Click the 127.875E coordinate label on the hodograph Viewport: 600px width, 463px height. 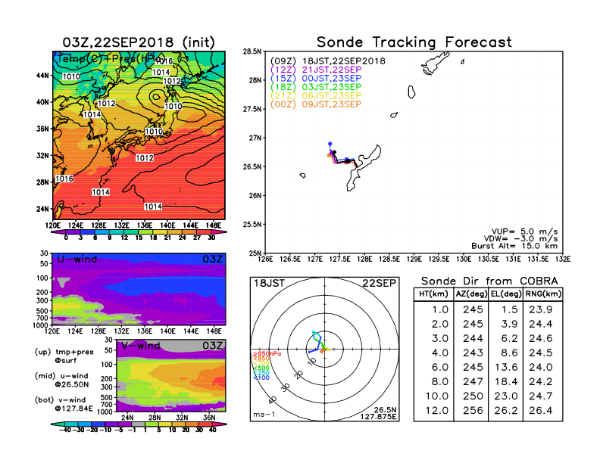click(x=378, y=416)
